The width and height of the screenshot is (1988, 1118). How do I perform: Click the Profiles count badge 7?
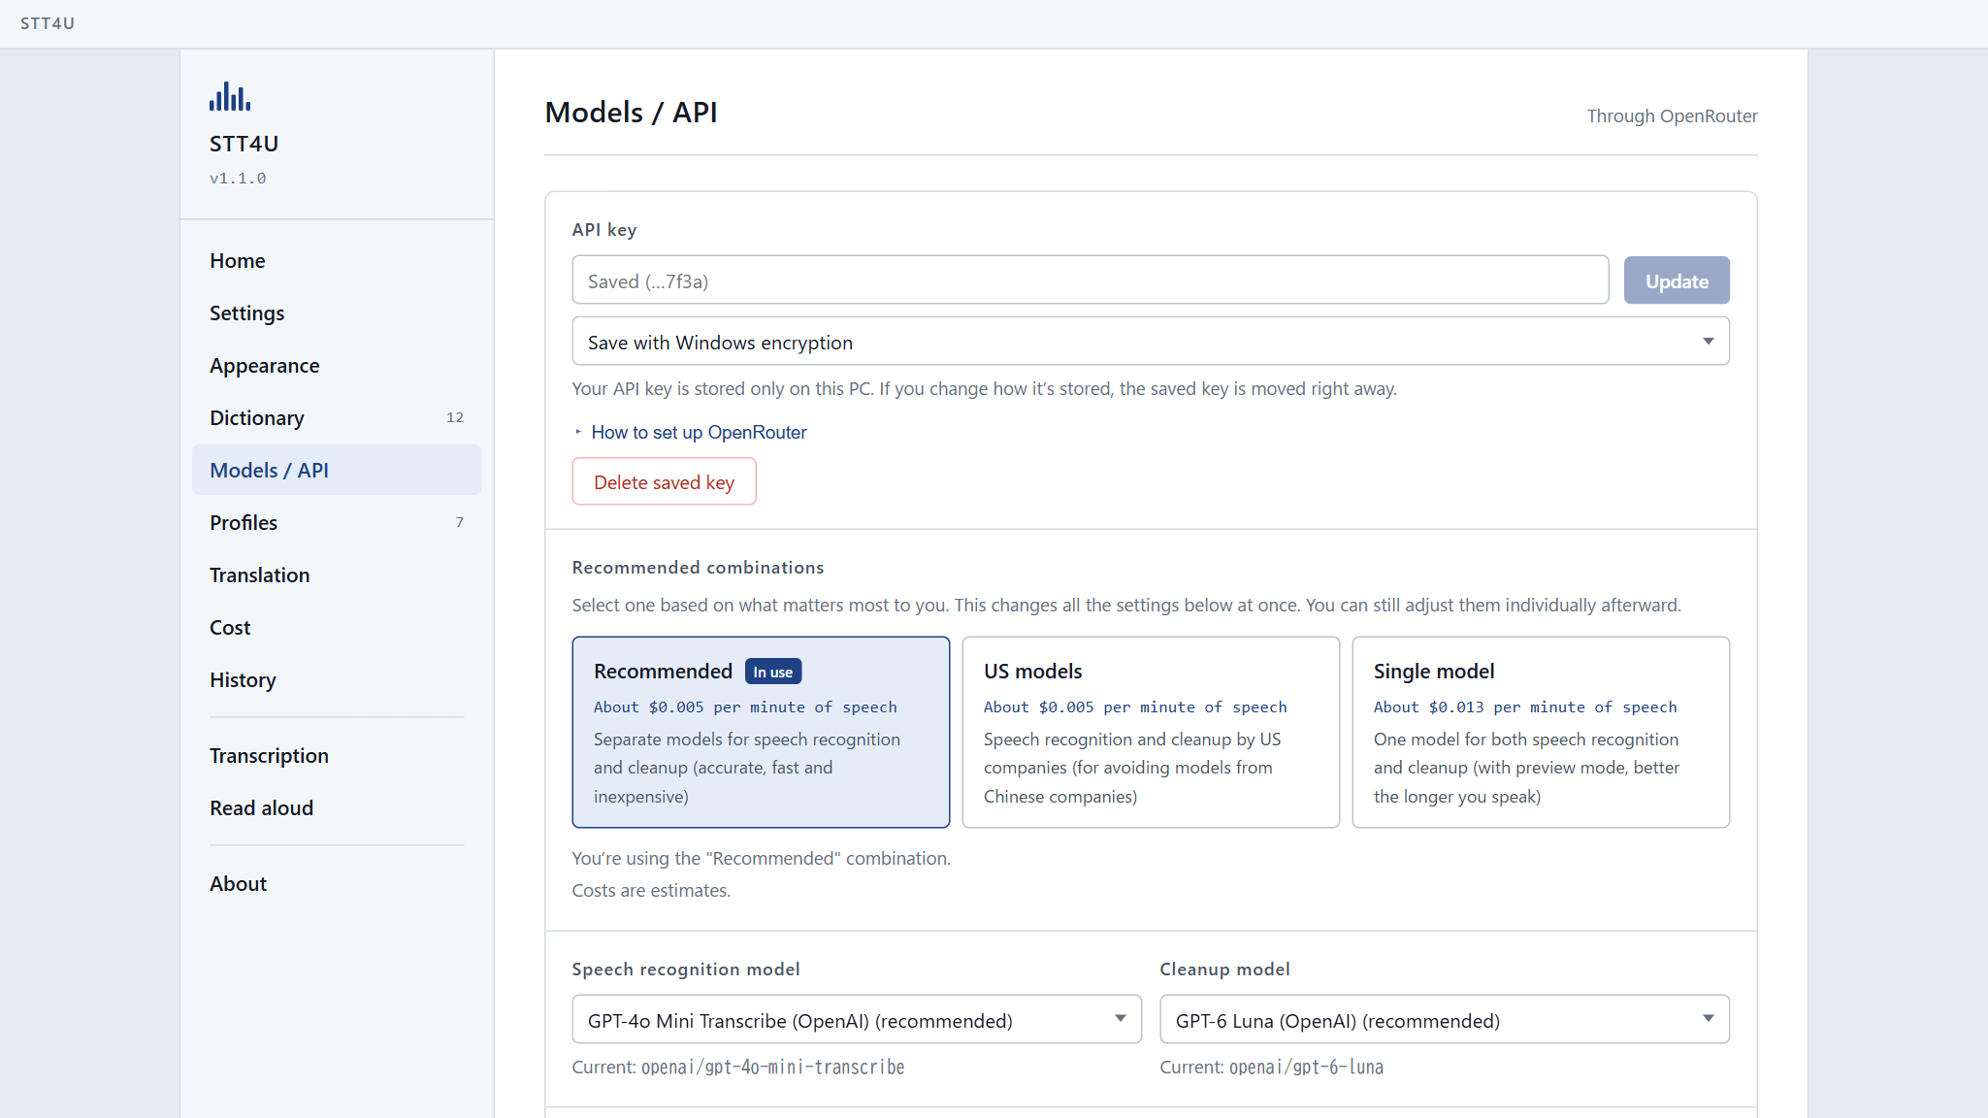tap(460, 522)
